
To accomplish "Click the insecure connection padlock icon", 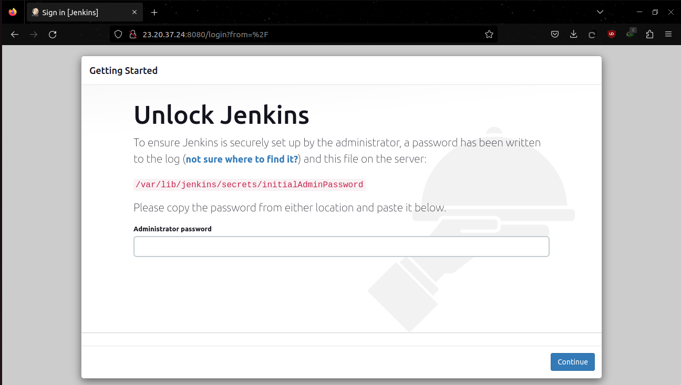I will [132, 34].
